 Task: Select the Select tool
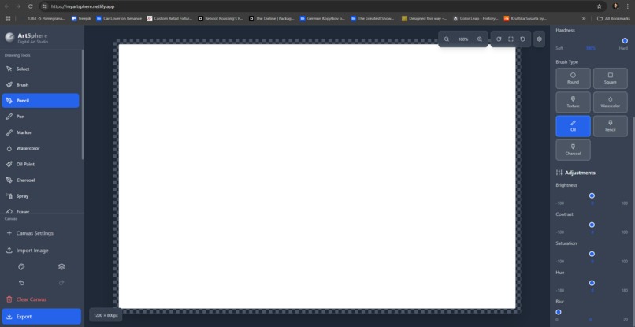[40, 69]
